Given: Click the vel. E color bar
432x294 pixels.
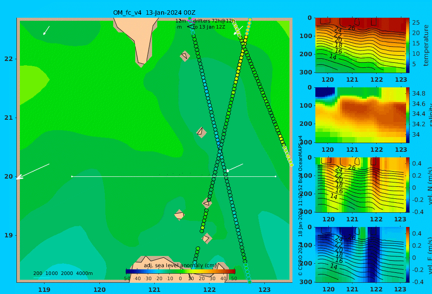Looking at the screenshot, I should coord(408,255).
